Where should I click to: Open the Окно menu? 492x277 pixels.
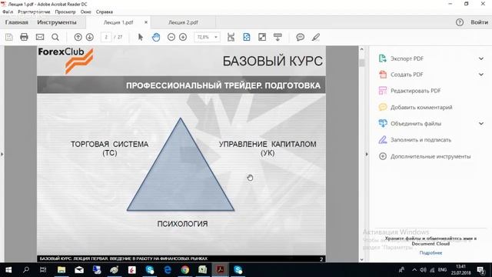[85, 12]
